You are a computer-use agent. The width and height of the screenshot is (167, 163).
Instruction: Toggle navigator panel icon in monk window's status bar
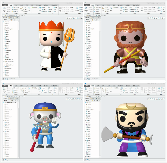3,79
